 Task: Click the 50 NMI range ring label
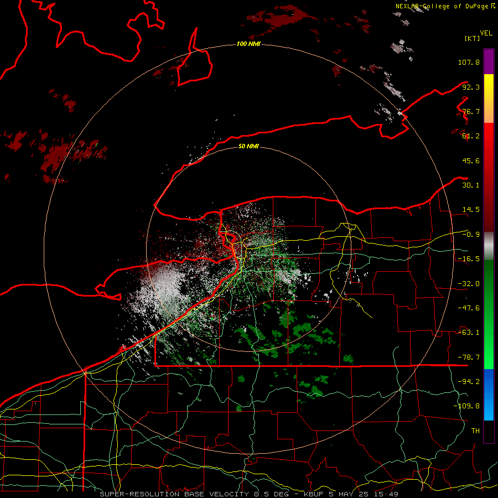click(x=248, y=146)
